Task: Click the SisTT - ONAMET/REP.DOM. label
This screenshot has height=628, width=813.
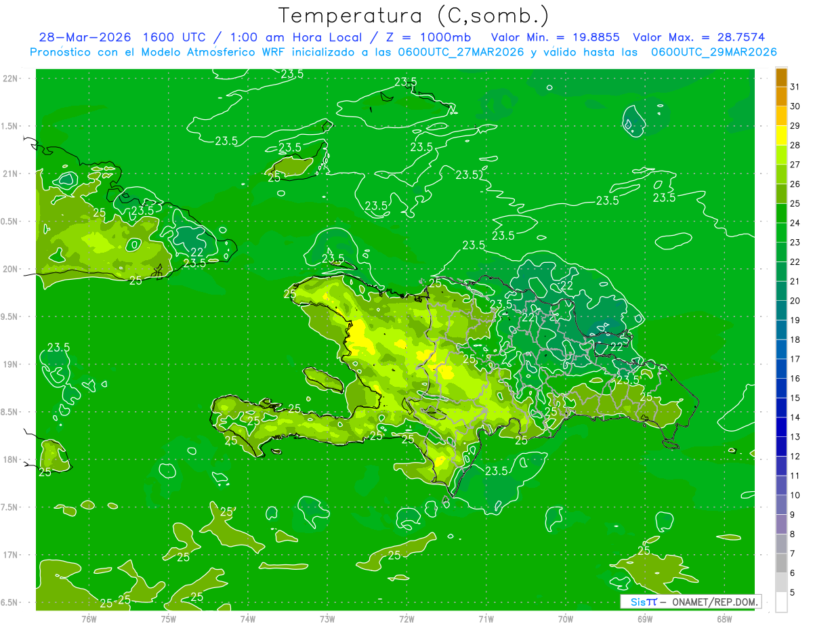Action: coord(690,602)
